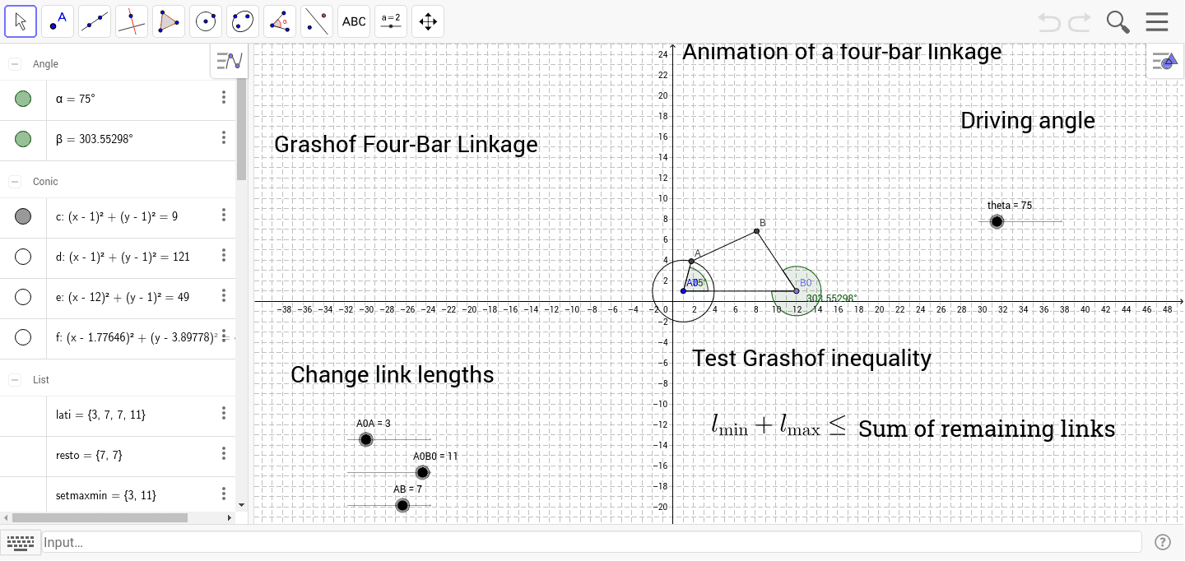Open more options for list setmaxmin

click(x=223, y=494)
